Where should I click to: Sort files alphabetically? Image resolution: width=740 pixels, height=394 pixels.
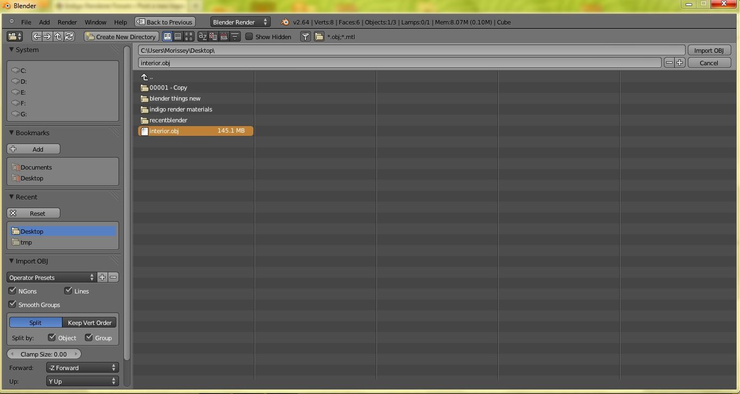pos(202,36)
